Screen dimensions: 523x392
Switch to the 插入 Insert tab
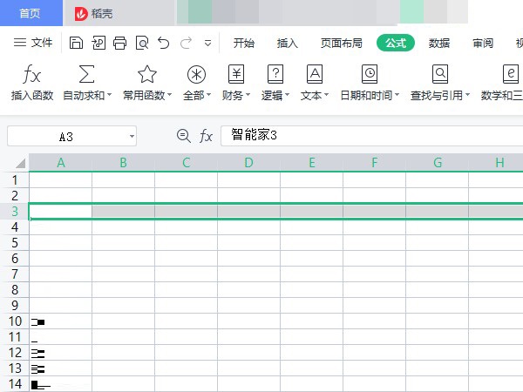(287, 43)
